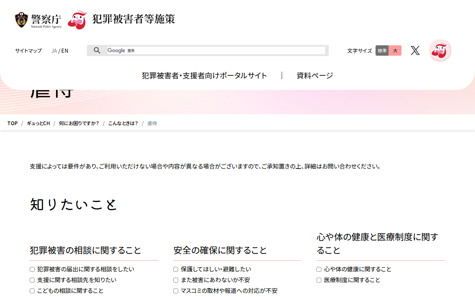Tick また被害にあわないか不安 checkbox
475x297 pixels.
tap(176, 280)
